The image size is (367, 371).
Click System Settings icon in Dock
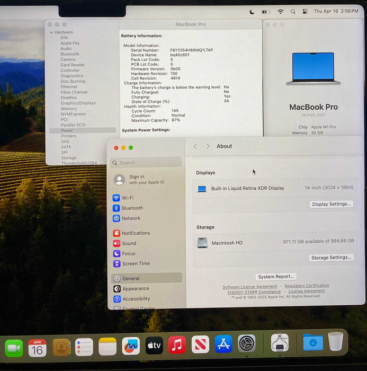(247, 343)
